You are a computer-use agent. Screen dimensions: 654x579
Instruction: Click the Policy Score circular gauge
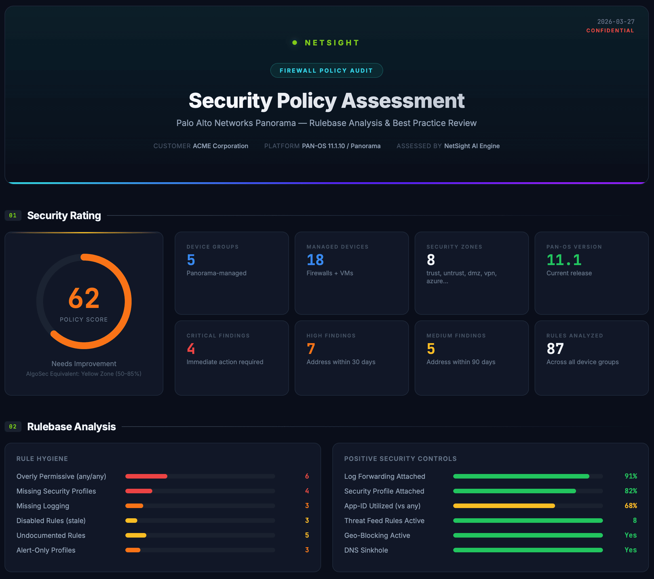(84, 300)
